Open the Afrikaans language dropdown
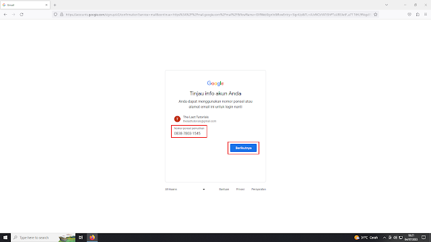Viewport: 431px width, 242px height. (185, 190)
